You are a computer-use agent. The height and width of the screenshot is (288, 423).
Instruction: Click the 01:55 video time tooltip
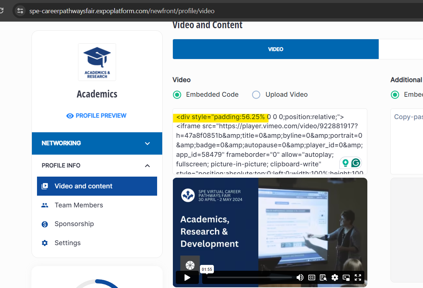207,269
